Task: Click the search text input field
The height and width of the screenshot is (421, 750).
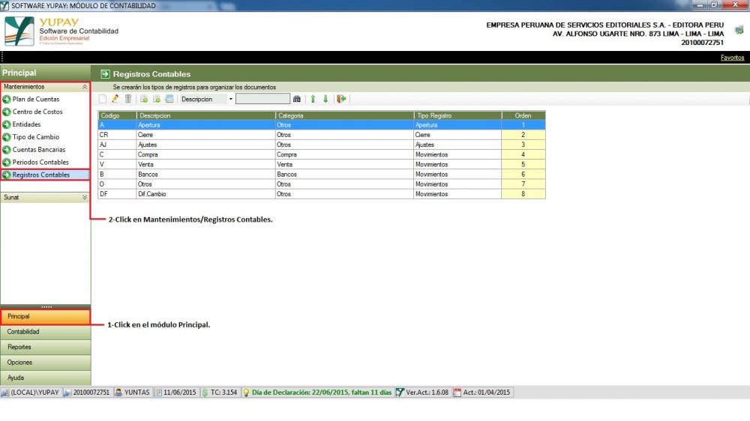Action: [262, 99]
